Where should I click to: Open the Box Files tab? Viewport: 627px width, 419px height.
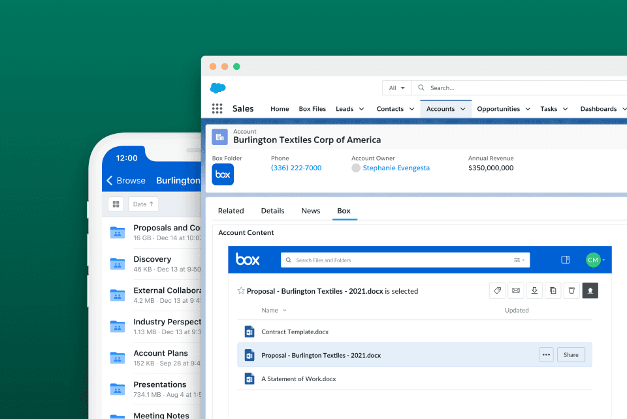(x=312, y=109)
